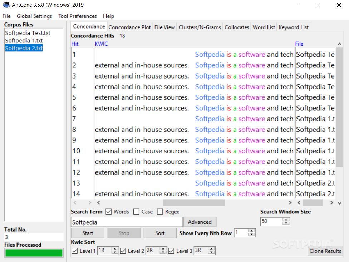349x262 pixels.
Task: Click the Files Processed progress bar
Action: coord(34,253)
